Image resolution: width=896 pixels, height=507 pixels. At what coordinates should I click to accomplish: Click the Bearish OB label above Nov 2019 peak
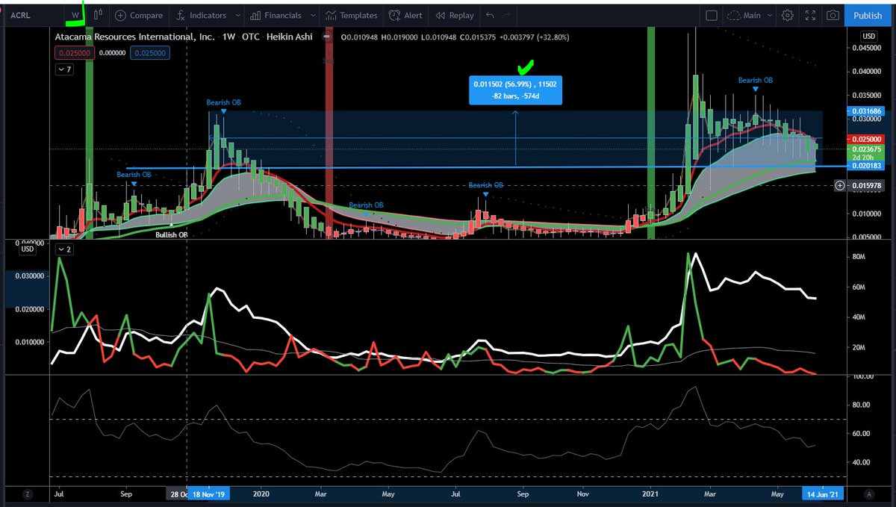click(x=224, y=102)
